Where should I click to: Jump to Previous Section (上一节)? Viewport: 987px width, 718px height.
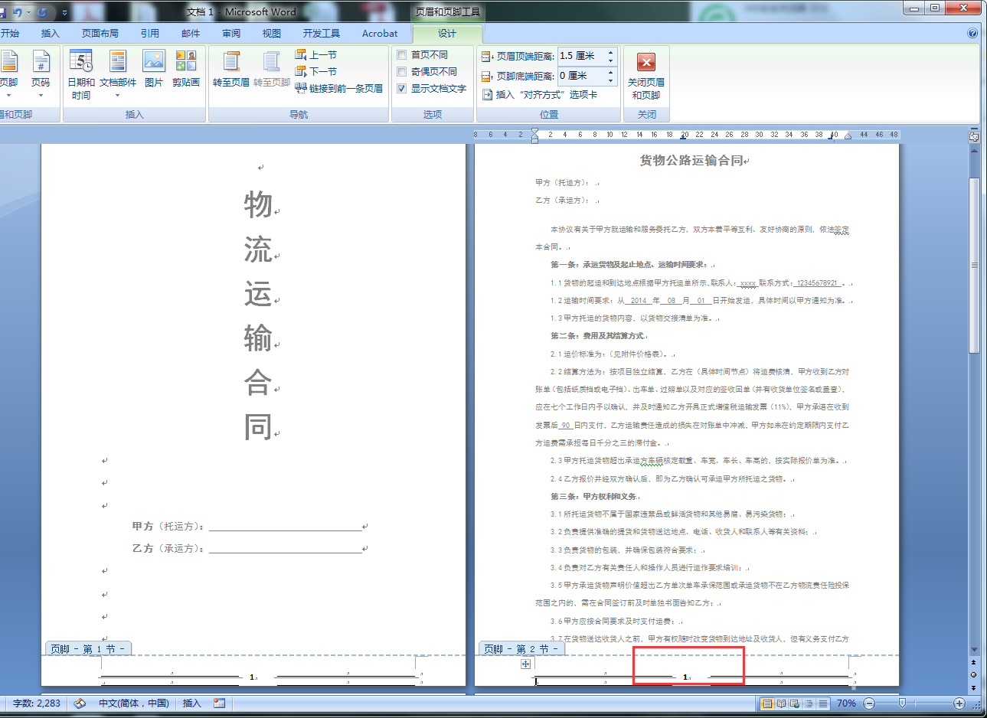[x=316, y=55]
